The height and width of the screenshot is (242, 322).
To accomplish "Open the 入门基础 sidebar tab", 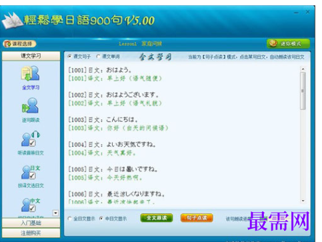I will point(31,223).
